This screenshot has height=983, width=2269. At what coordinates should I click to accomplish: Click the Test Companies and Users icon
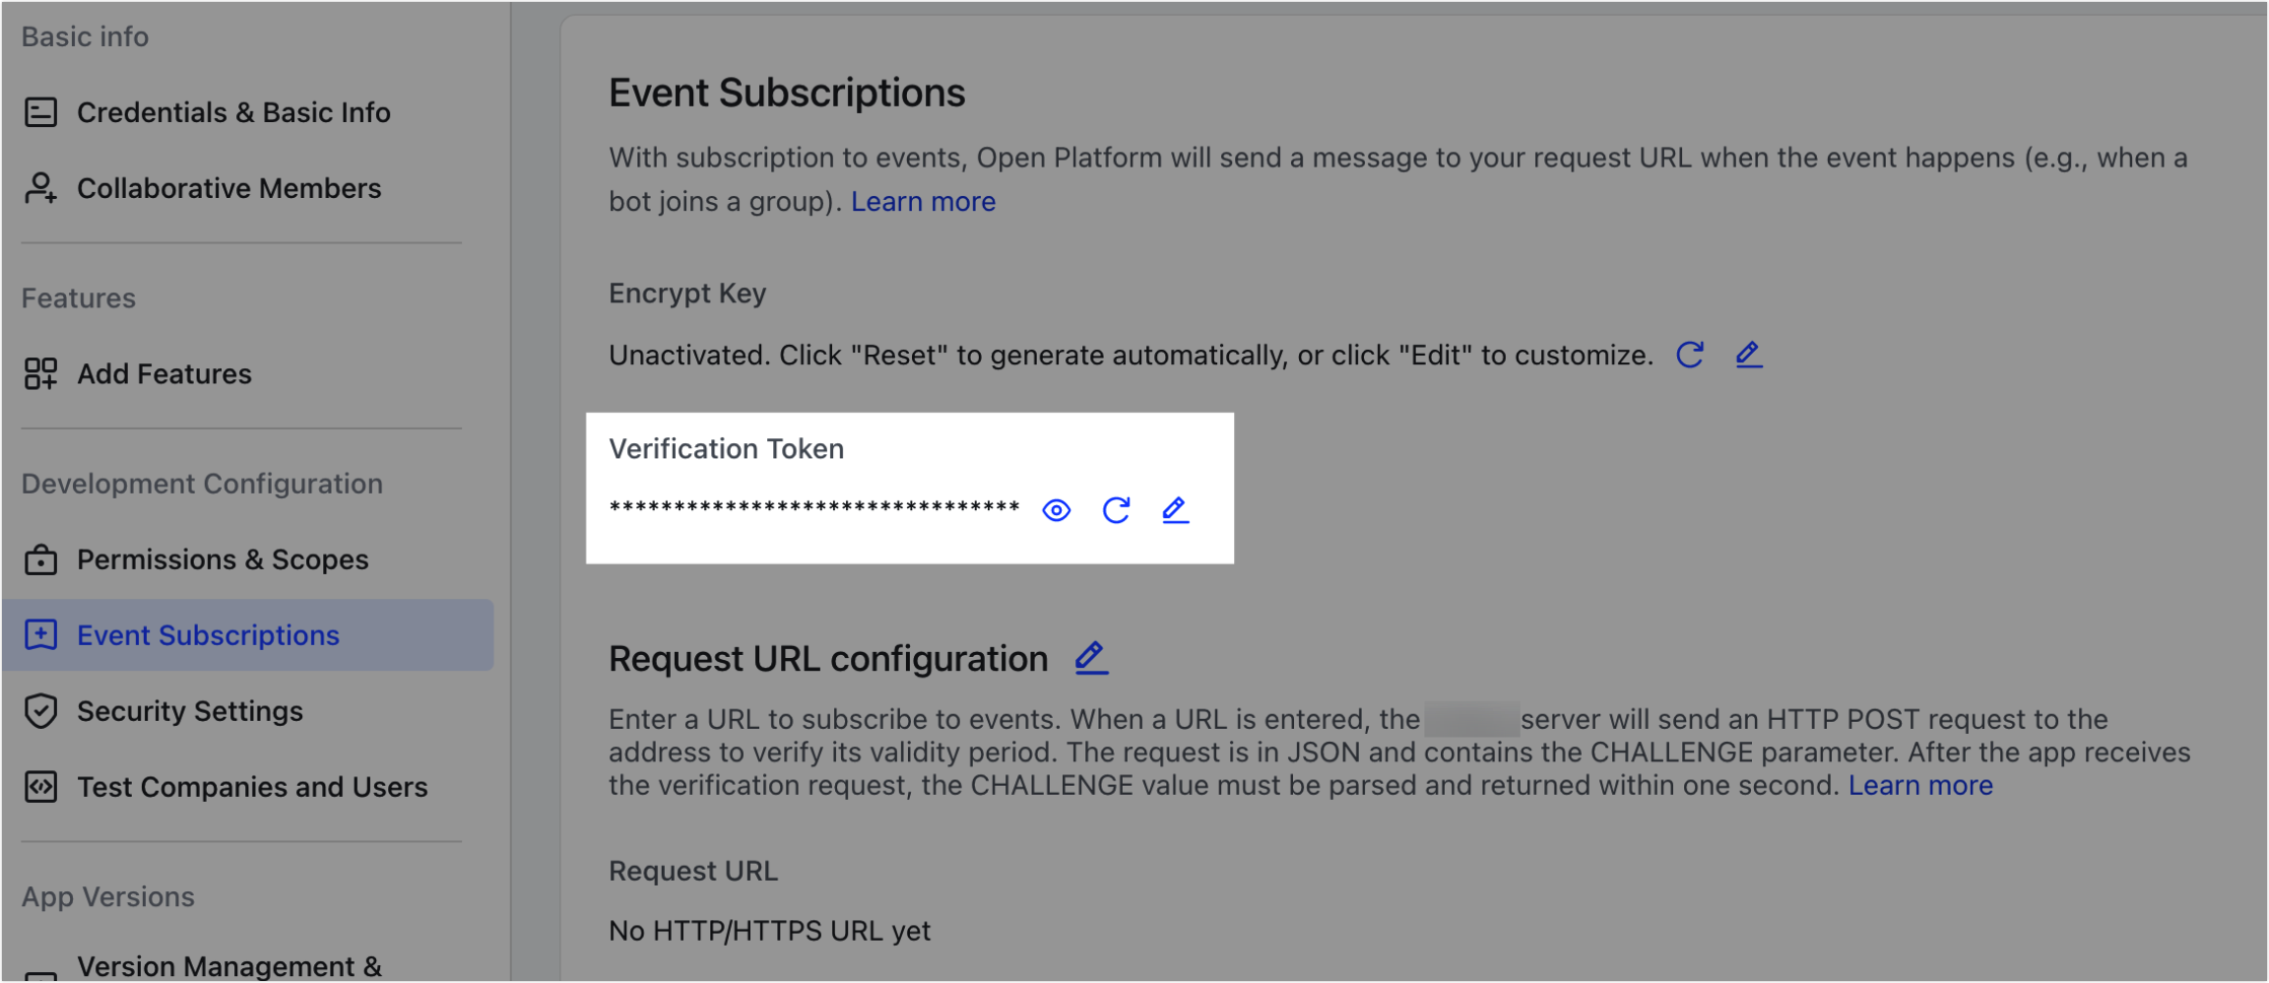40,787
